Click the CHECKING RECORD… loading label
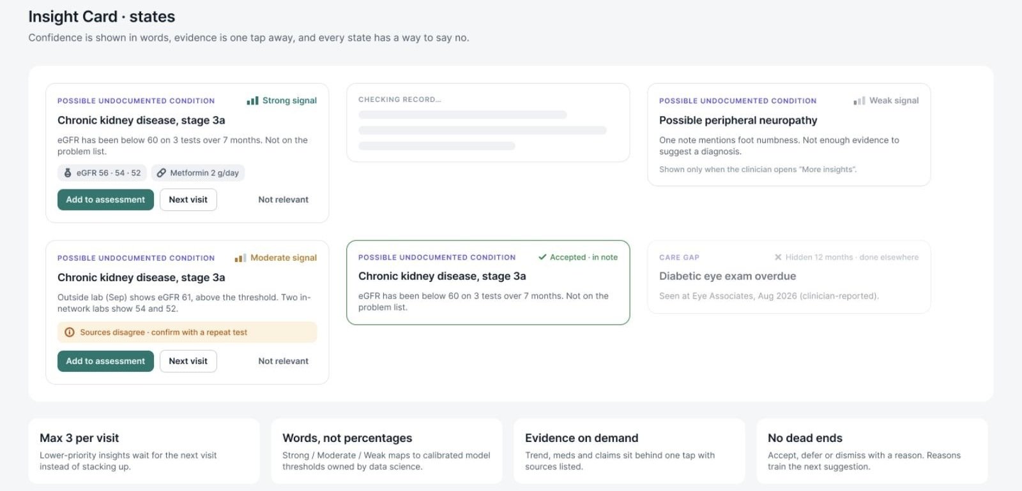This screenshot has height=491, width=1022. click(400, 99)
